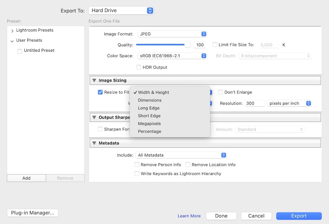The width and height of the screenshot is (329, 224).
Task: Enable Limit File Size To
Action: coord(214,45)
